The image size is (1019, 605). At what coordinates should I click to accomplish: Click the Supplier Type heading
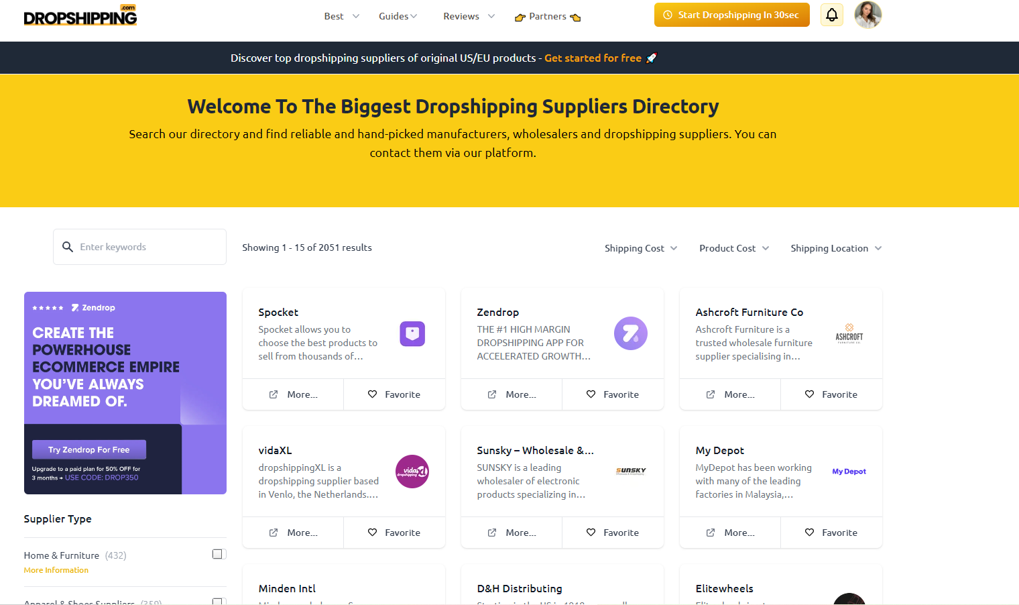(x=58, y=518)
